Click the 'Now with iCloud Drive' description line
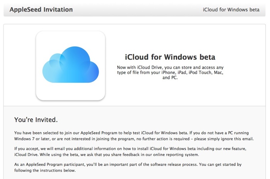This screenshot has width=270, height=179. [170, 67]
